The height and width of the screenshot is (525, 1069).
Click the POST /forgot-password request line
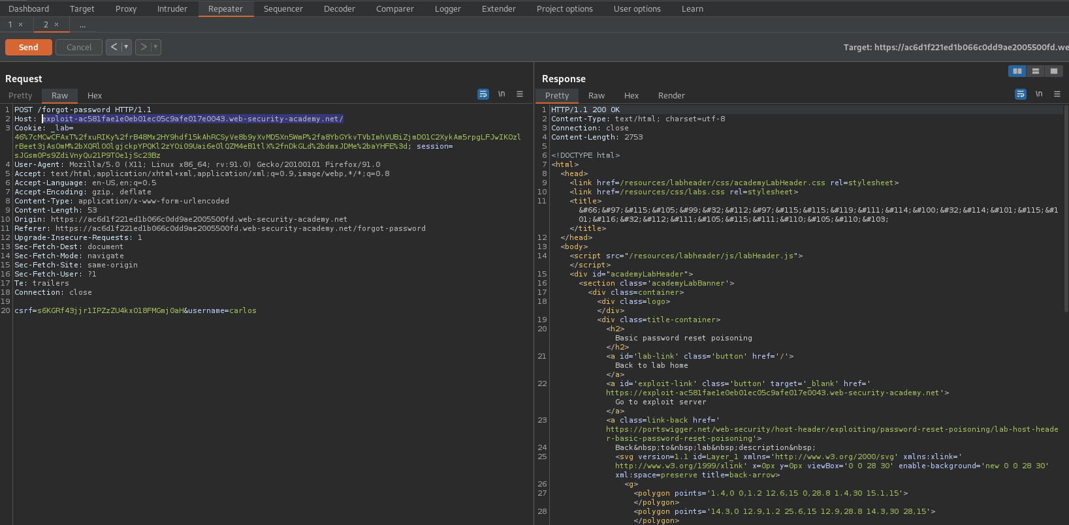83,110
